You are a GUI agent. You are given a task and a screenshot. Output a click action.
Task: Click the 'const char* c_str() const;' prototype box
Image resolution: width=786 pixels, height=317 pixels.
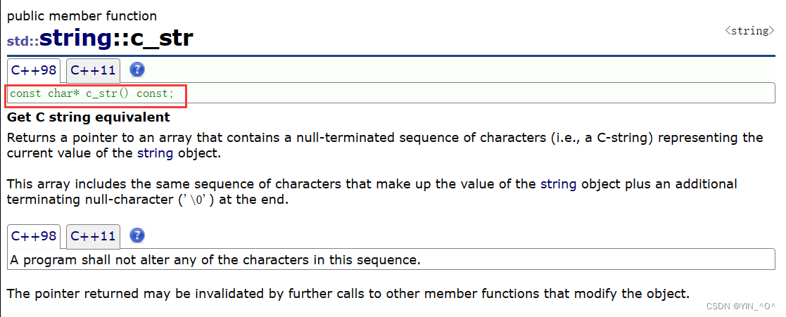coord(97,93)
